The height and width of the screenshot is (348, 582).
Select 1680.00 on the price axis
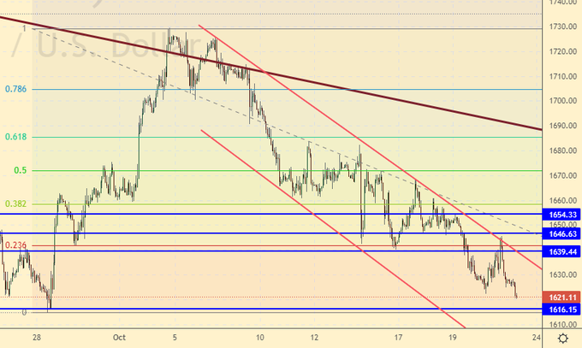point(561,151)
